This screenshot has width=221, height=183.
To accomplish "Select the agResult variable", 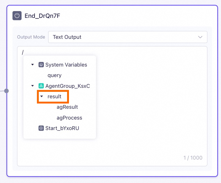I will pos(67,107).
